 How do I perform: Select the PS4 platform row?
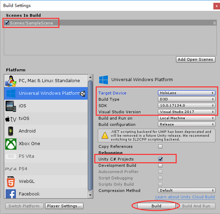tap(46, 169)
